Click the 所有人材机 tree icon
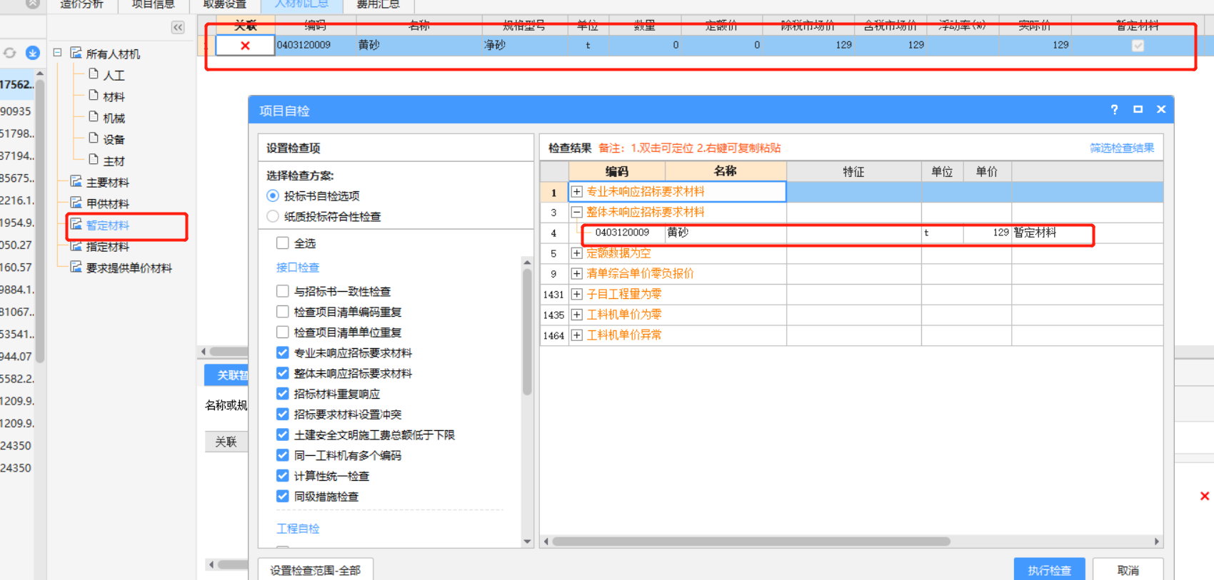This screenshot has height=580, width=1214. (76, 53)
